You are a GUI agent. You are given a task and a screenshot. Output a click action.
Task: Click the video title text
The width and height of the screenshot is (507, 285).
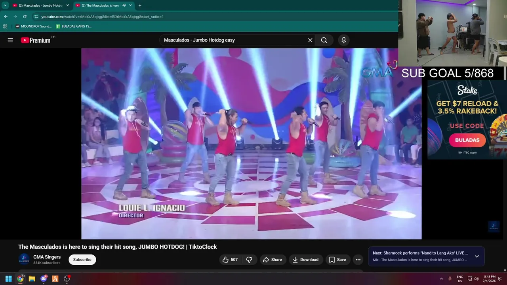118,247
